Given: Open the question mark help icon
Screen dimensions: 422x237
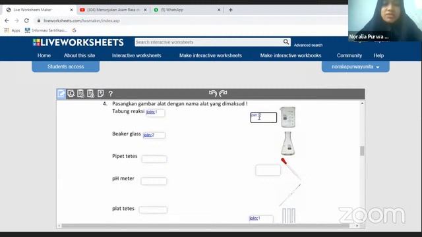Looking at the screenshot, I should click(x=111, y=93).
